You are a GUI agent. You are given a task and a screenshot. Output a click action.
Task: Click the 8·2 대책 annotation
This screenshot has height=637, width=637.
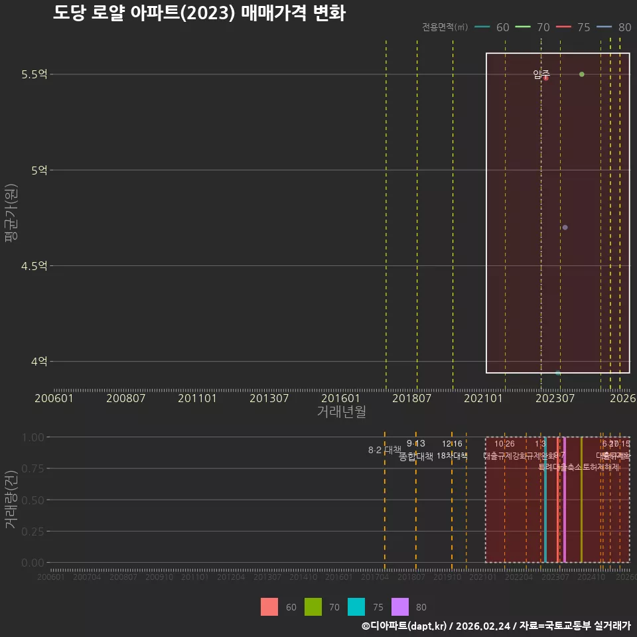pyautogui.click(x=384, y=450)
